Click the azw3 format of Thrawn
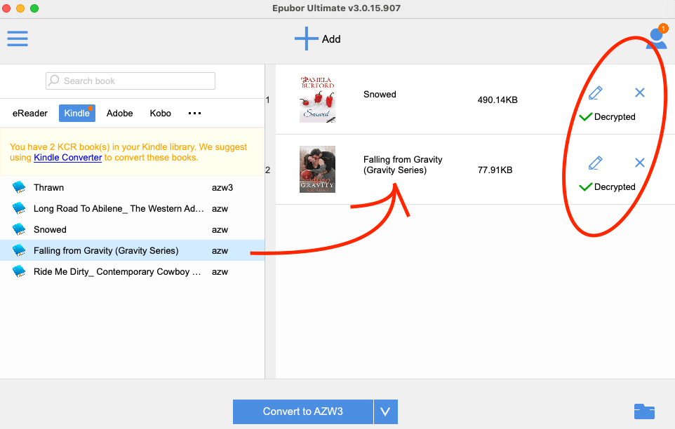Screen dimensions: 675x429 click(222, 188)
